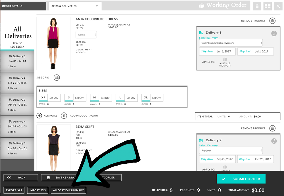
Task: Click order number 10356514
Action: point(17,47)
